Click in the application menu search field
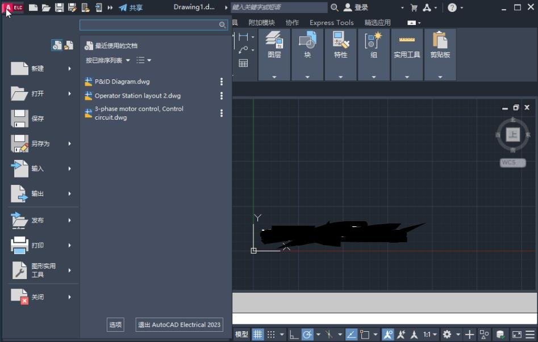538x342 pixels. point(153,25)
